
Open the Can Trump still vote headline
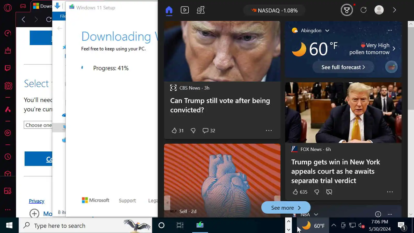(x=220, y=105)
